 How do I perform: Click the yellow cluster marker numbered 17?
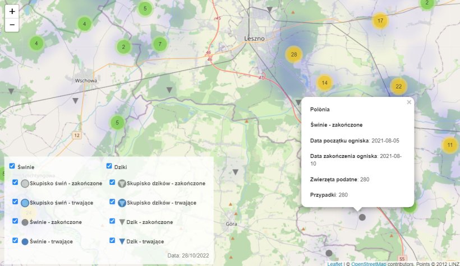380,21
